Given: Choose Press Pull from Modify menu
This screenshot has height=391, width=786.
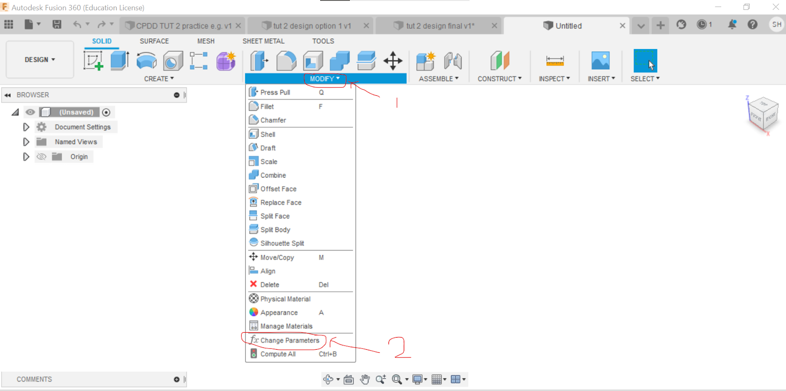Looking at the screenshot, I should tap(300, 92).
